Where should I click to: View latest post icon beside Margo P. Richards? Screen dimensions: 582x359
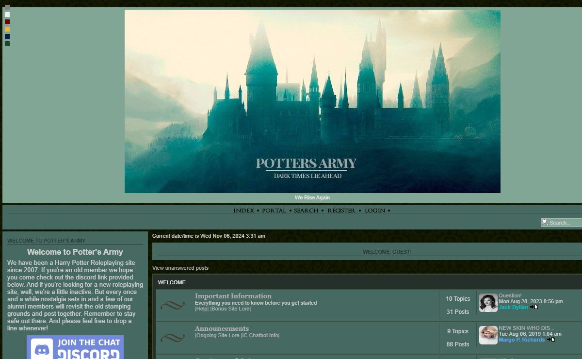pos(551,340)
